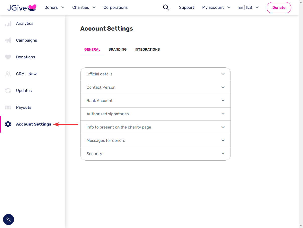Open the En | ILS language currency selector
This screenshot has width=303, height=228.
[x=248, y=8]
